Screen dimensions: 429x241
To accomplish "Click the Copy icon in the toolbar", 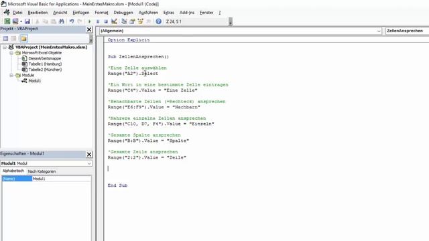I will (46, 21).
